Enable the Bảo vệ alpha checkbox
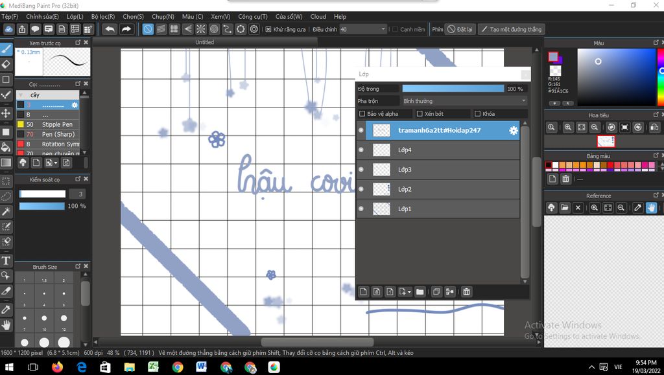This screenshot has width=664, height=375. click(x=363, y=114)
